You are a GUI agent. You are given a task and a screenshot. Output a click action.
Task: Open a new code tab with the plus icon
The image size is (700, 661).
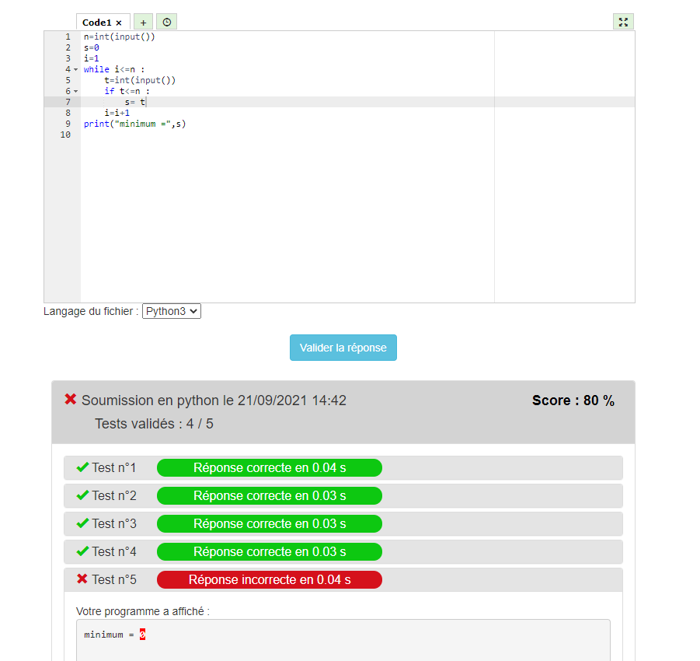click(x=143, y=22)
